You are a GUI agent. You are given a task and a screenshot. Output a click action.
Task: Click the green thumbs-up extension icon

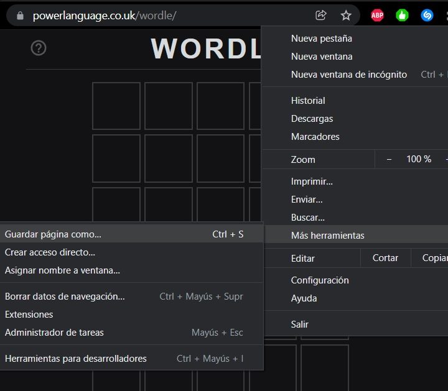[x=402, y=16]
